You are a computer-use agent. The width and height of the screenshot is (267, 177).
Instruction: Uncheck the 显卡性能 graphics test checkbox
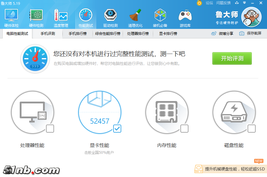coord(117,129)
